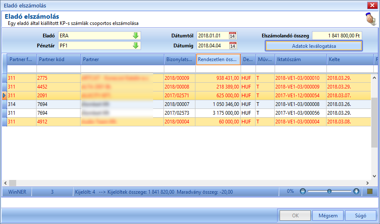The image size is (380, 224).
Task: Click the olive square status bar icon
Action: 370,192
